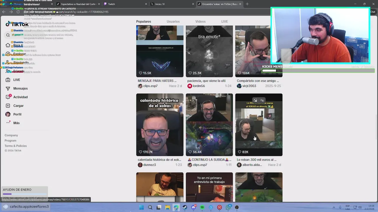Click the Terms & Policies footer link
The image size is (378, 212).
point(16,146)
